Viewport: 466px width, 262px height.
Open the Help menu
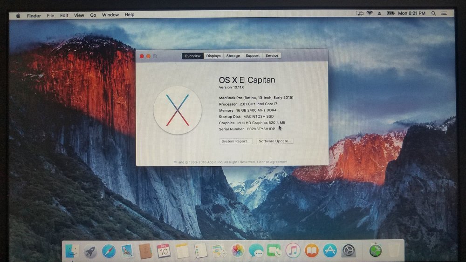tap(129, 14)
